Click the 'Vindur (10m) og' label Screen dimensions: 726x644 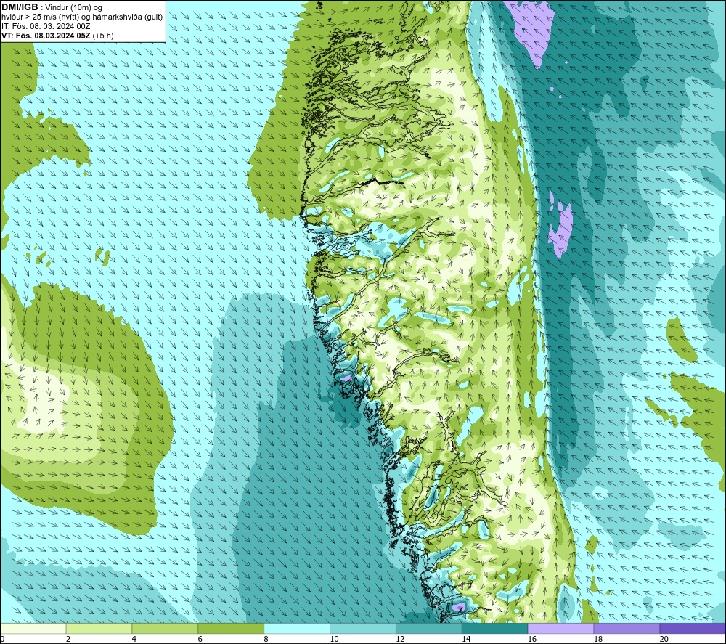(x=73, y=7)
